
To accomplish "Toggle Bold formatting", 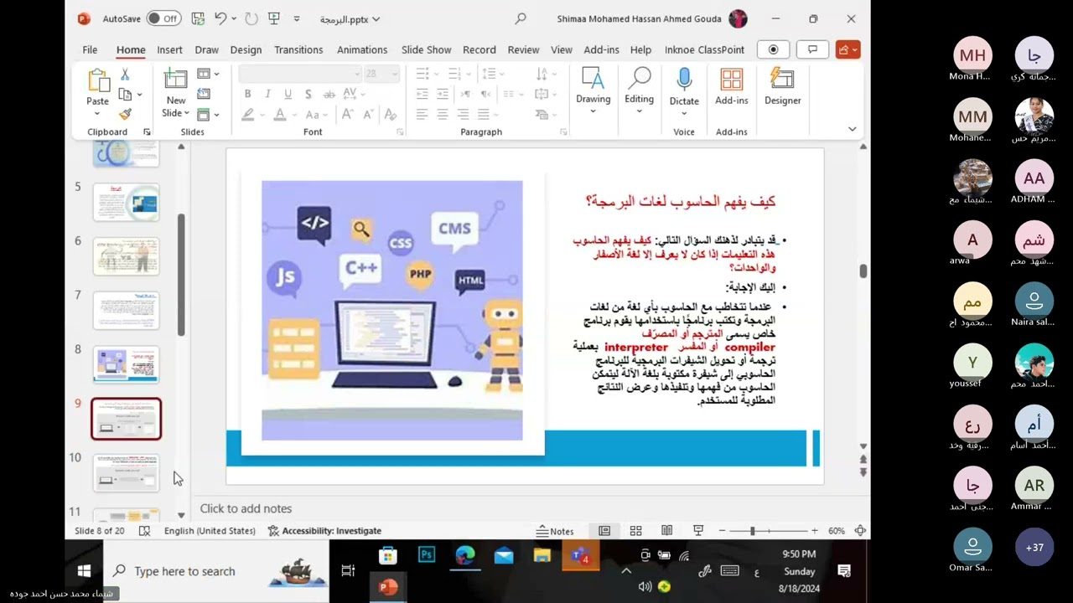I will pos(247,94).
